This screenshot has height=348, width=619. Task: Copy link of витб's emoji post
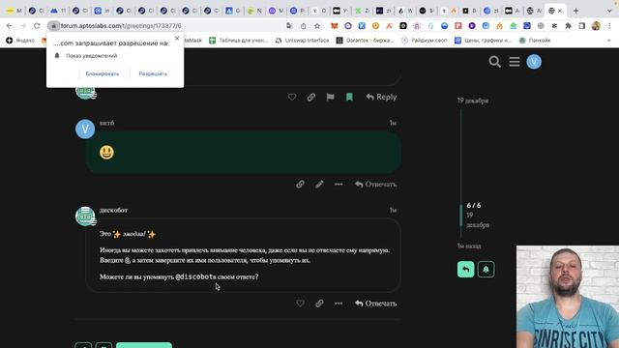pyautogui.click(x=300, y=185)
